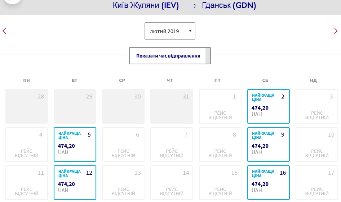Click February 17 calendar cell
Image resolution: width=341 pixels, height=202 pixels.
coord(317,183)
